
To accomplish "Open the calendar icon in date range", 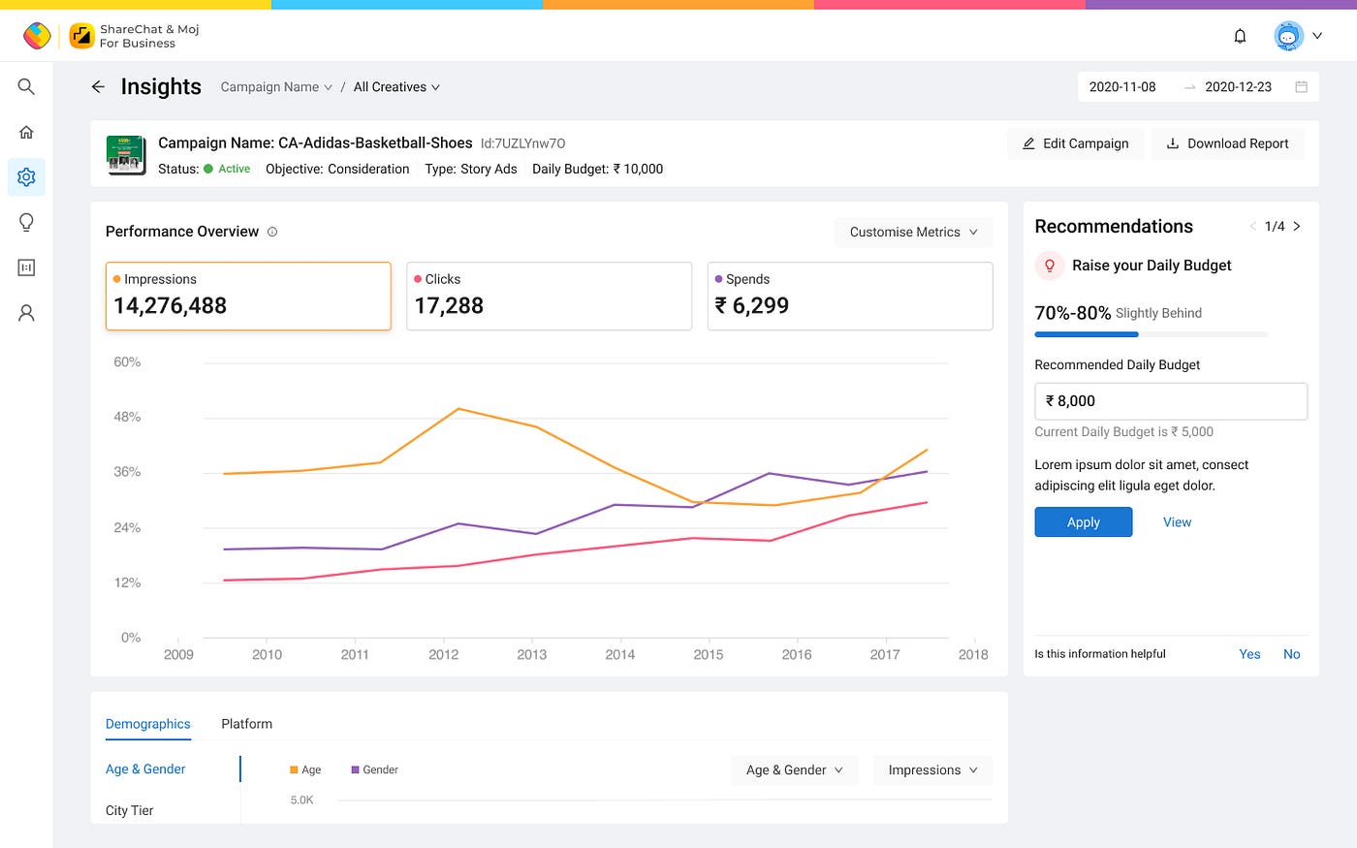I will click(1301, 86).
